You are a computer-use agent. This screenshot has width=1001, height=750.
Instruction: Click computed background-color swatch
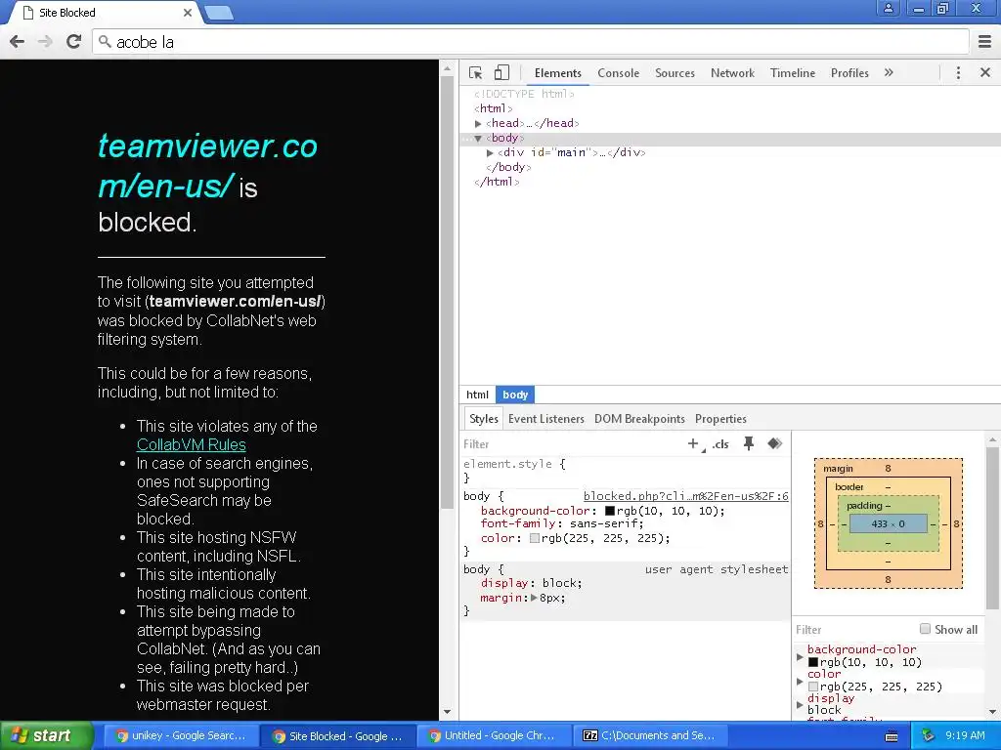pyautogui.click(x=813, y=663)
